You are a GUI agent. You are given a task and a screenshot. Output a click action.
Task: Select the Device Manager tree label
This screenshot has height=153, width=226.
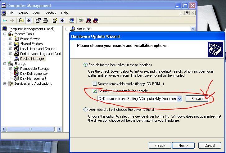click(x=32, y=59)
